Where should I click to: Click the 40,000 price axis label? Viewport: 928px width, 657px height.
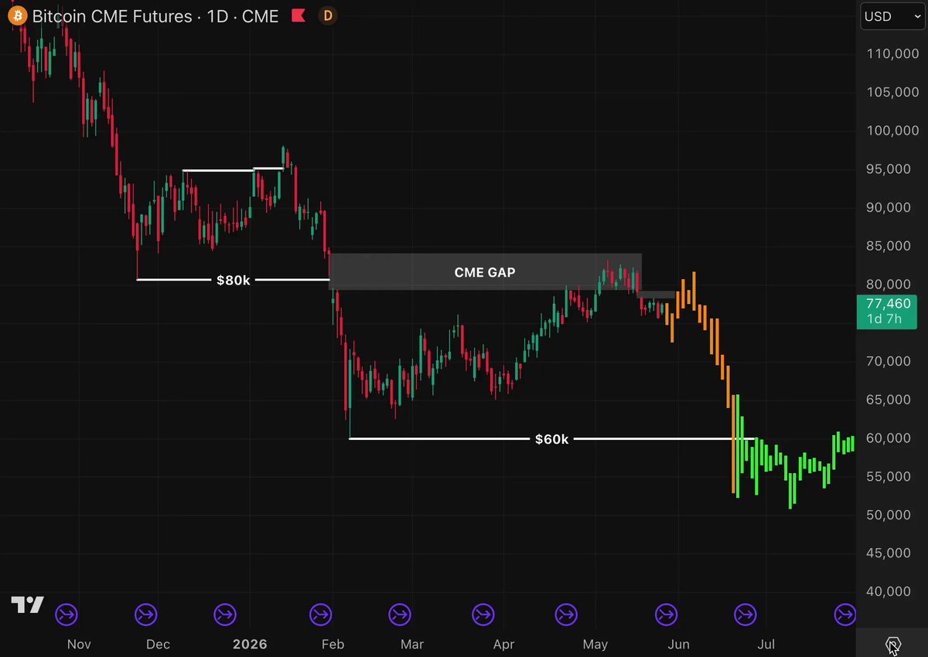890,591
